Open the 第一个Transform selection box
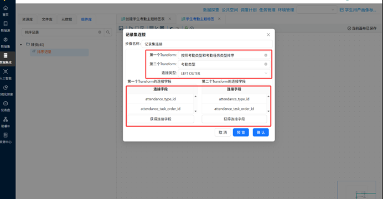383x199 pixels. pyautogui.click(x=224, y=55)
